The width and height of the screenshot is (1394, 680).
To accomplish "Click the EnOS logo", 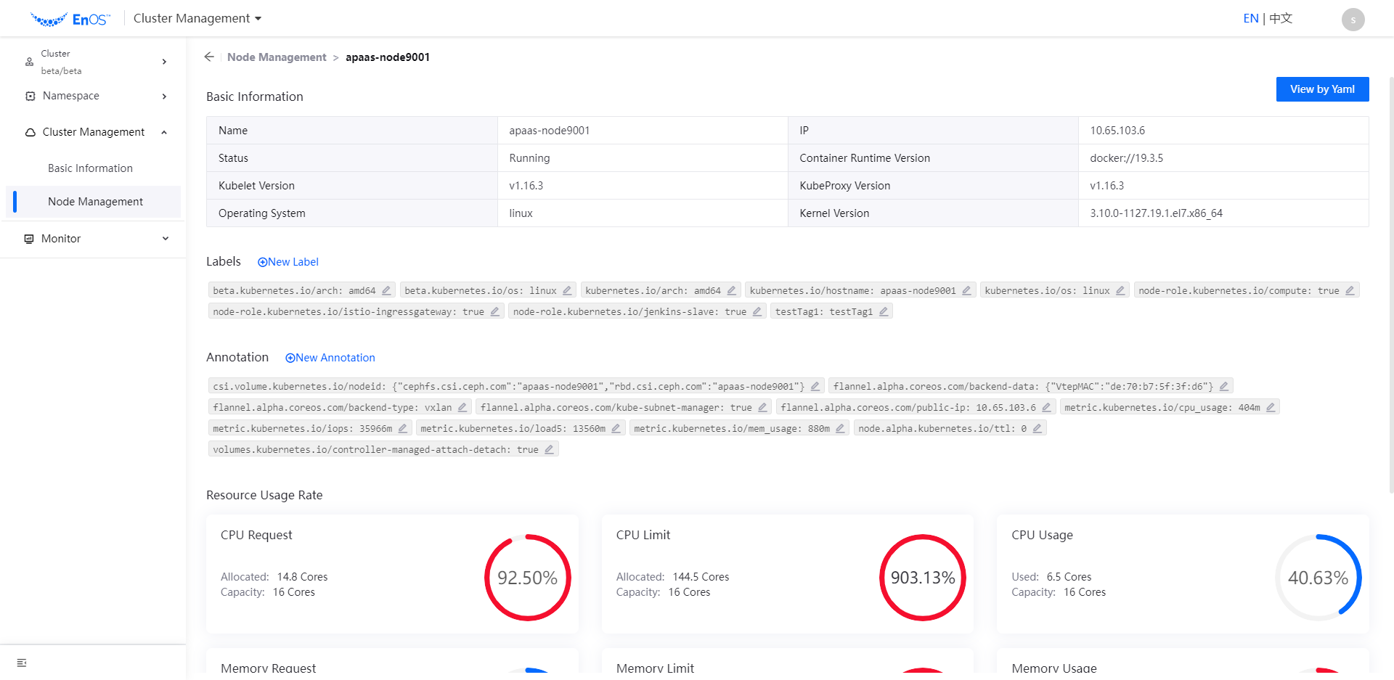I will pyautogui.click(x=70, y=17).
